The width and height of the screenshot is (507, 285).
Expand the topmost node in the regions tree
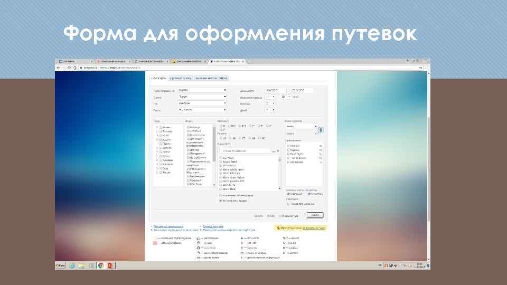coord(157,127)
